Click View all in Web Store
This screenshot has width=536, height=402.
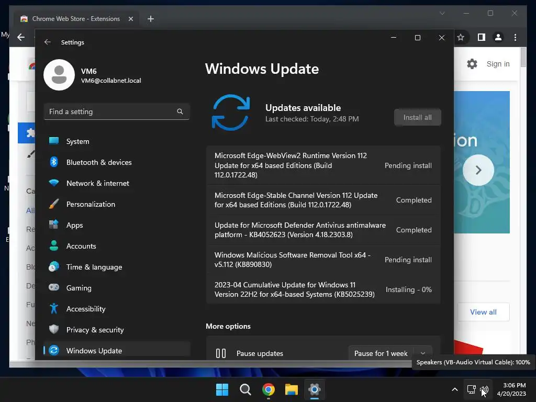(x=483, y=312)
